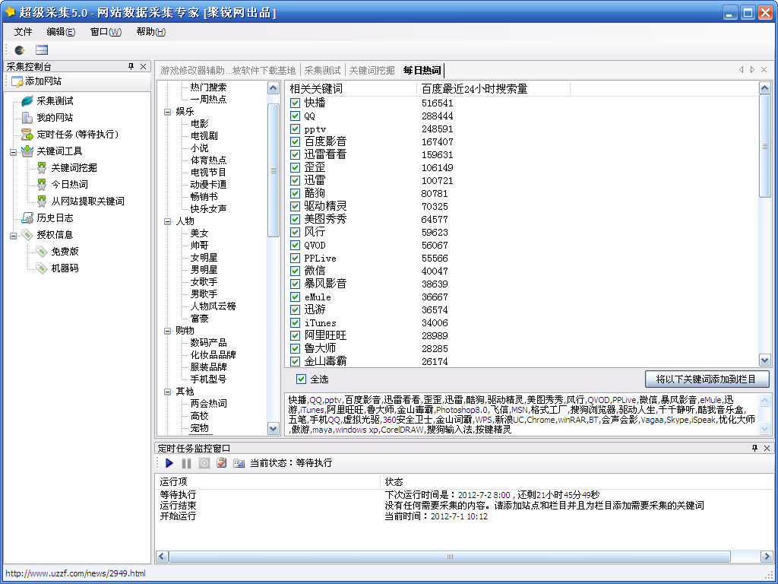Click the category tree scrollbar down arrow
This screenshot has height=584, width=778.
[x=274, y=428]
